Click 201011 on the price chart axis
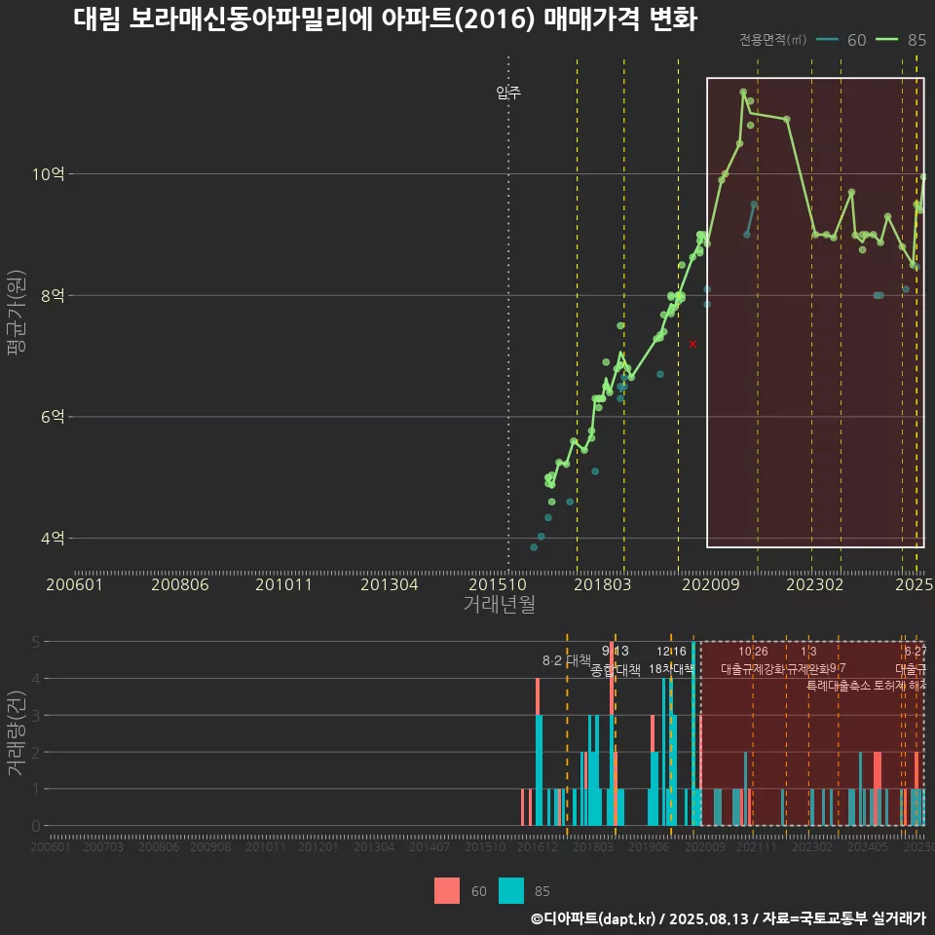 pos(283,584)
